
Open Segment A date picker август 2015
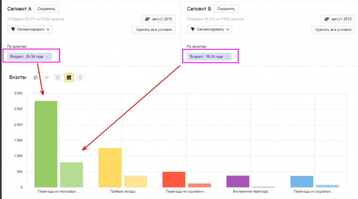point(158,19)
